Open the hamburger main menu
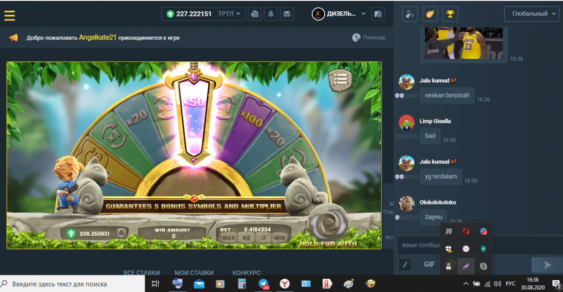The image size is (563, 292). (x=10, y=15)
